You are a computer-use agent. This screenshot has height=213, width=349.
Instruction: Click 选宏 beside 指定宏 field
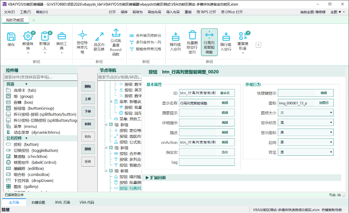pos(225,152)
